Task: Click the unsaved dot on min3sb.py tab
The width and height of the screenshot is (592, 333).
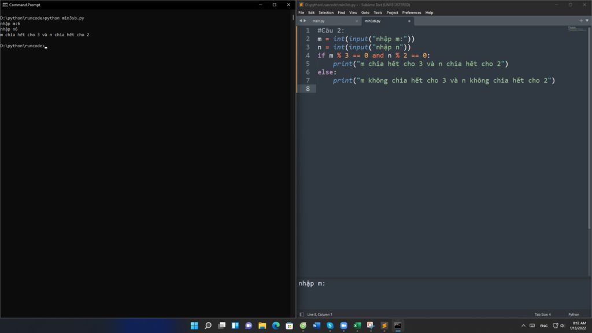Action: pos(409,21)
